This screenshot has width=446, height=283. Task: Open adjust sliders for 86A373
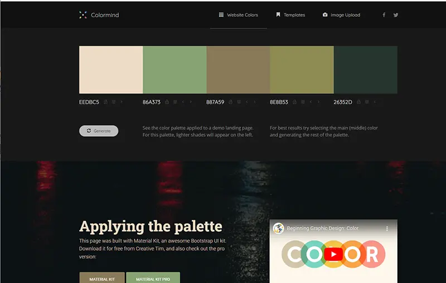click(x=175, y=102)
